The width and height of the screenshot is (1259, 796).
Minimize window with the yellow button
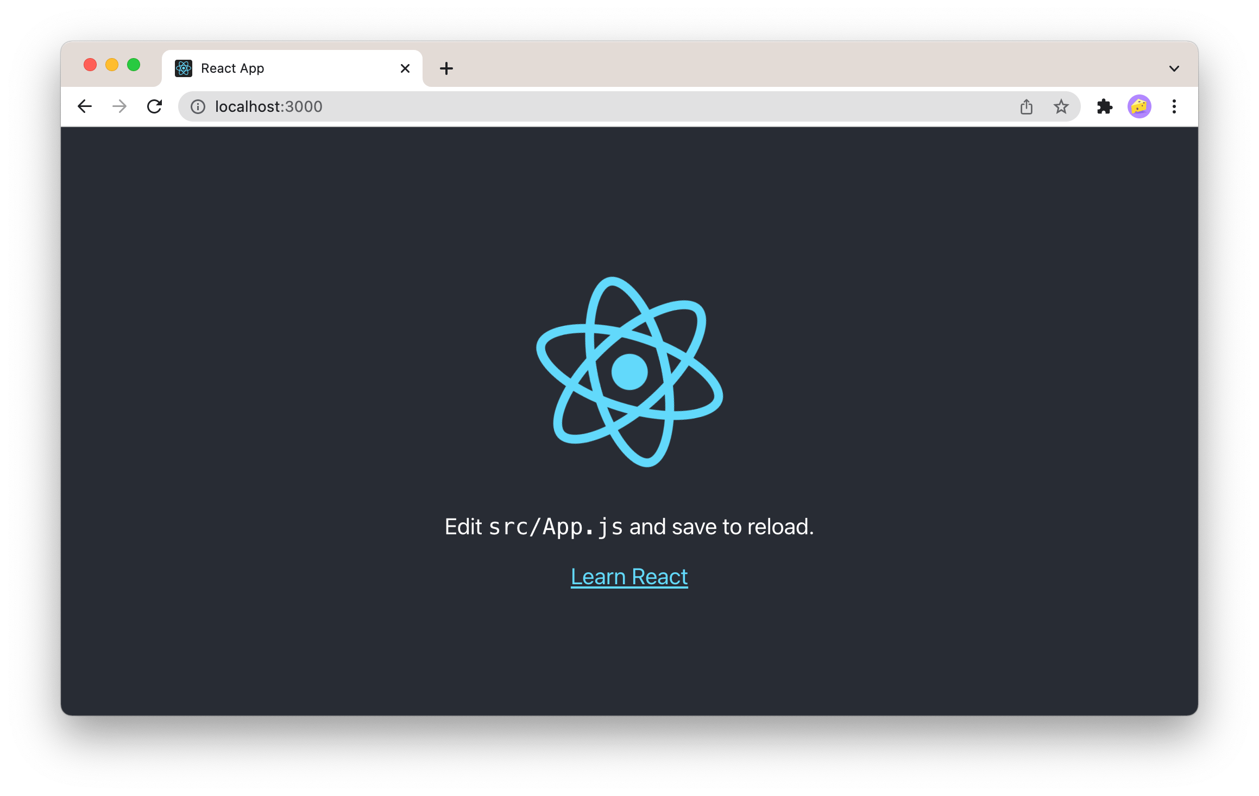tap(112, 65)
